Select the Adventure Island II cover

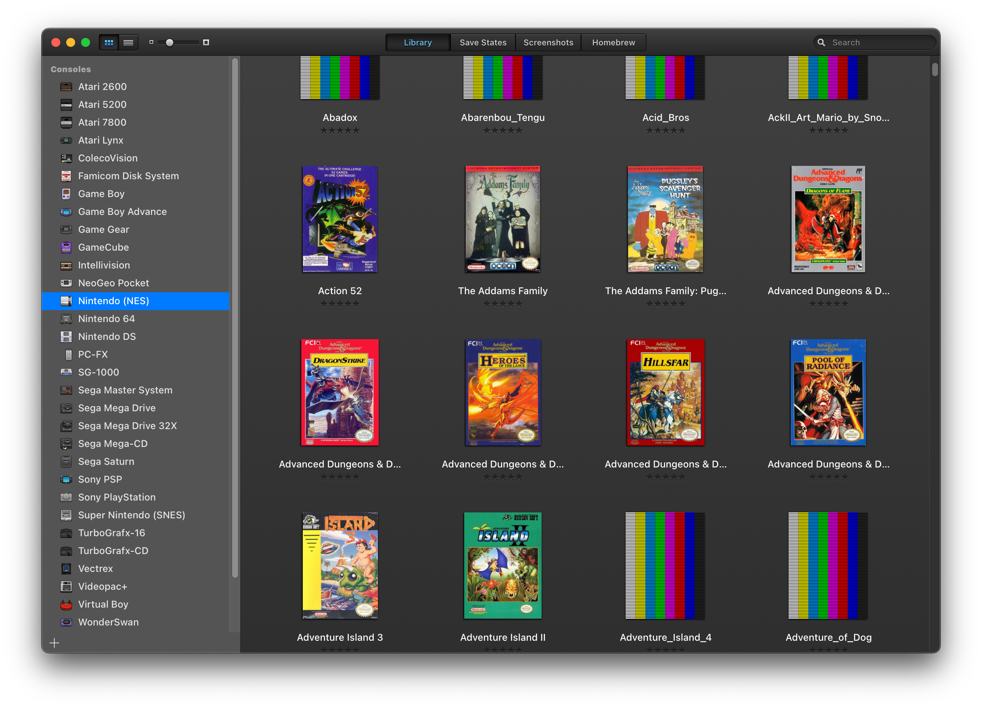pos(503,566)
